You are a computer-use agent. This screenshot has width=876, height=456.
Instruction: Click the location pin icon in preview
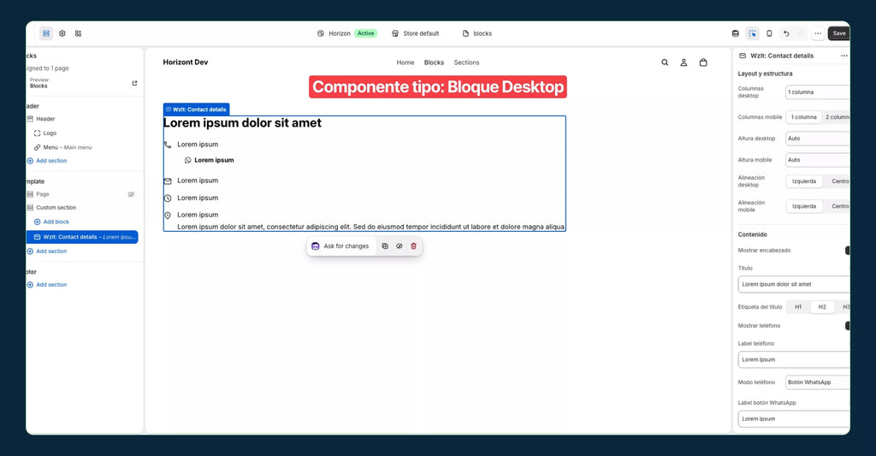coord(168,215)
